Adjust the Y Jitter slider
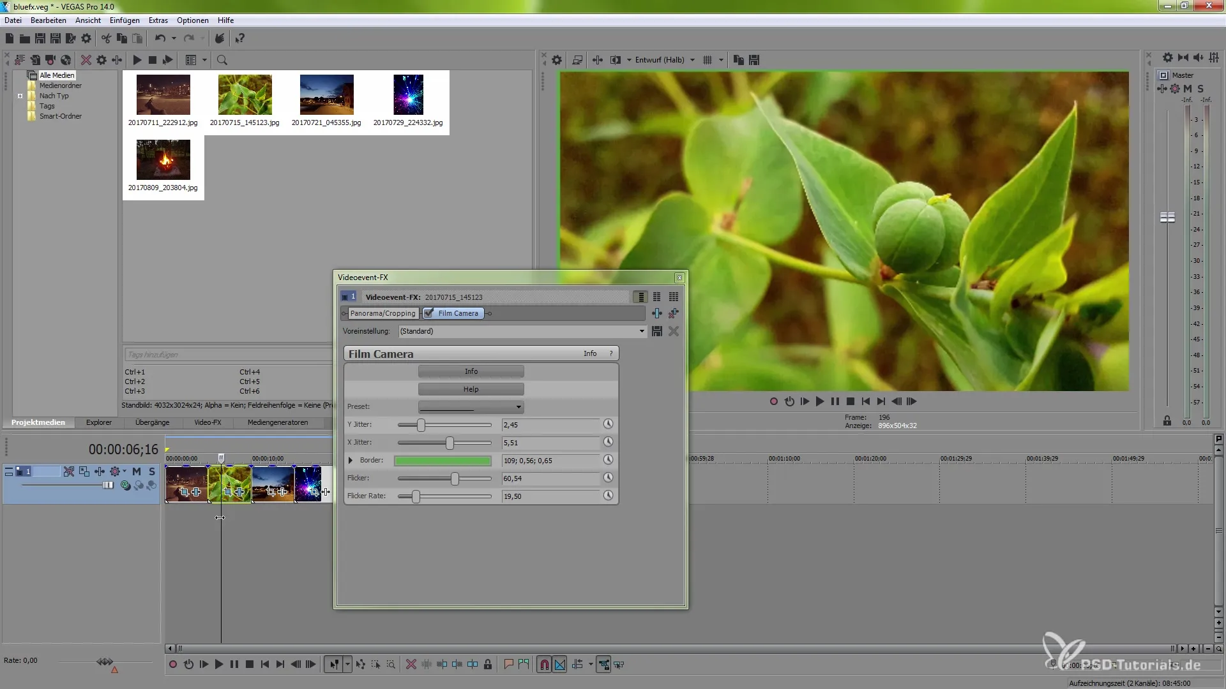 (421, 425)
